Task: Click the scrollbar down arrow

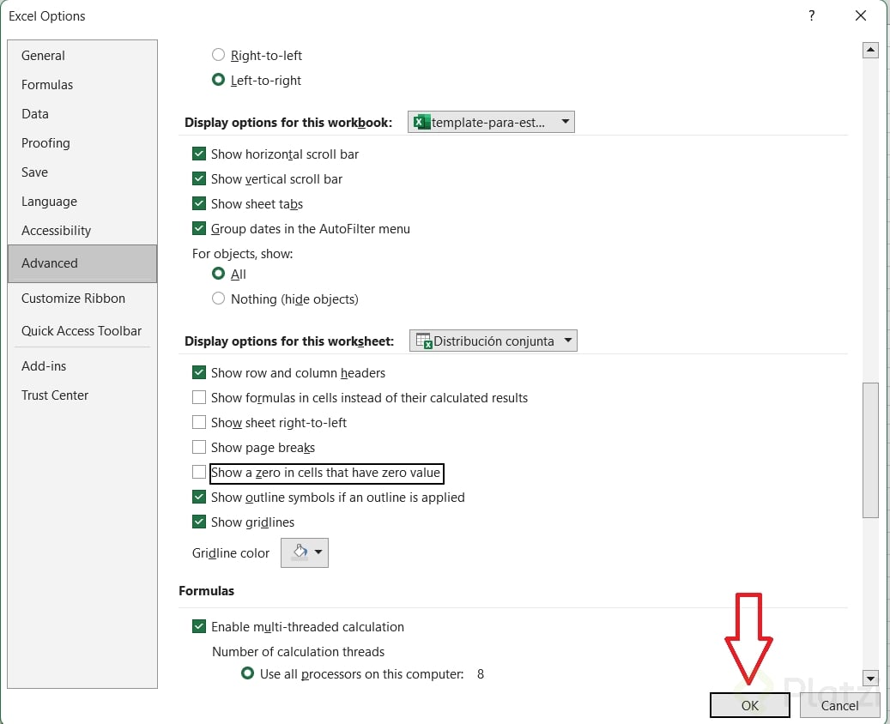Action: pyautogui.click(x=870, y=678)
